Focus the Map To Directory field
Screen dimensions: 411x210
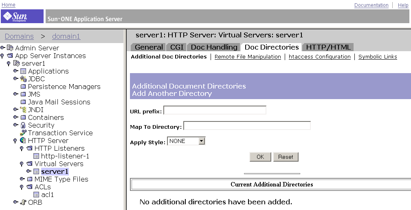click(247, 126)
